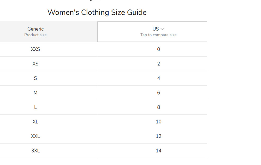Select the L generic size cell
Viewport: 261px width, 165px height.
tap(49, 107)
